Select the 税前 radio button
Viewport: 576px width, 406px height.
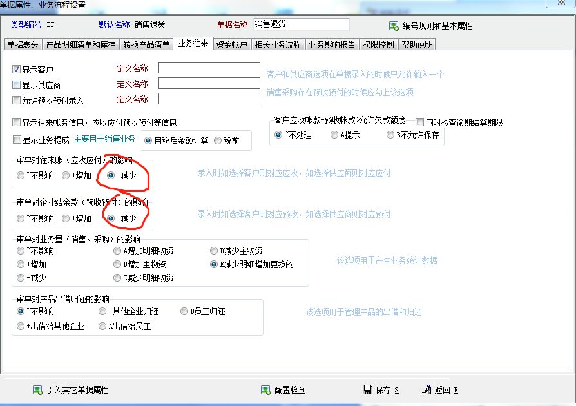218,140
